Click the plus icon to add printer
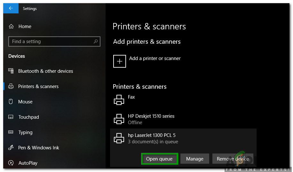This screenshot has height=172, width=293. 120,61
